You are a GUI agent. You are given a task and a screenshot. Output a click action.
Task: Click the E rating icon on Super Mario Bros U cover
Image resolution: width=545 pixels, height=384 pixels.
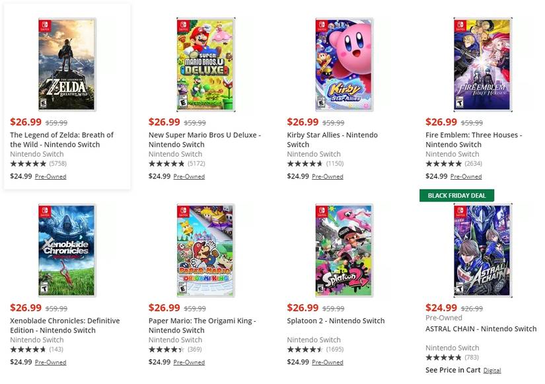tap(183, 102)
